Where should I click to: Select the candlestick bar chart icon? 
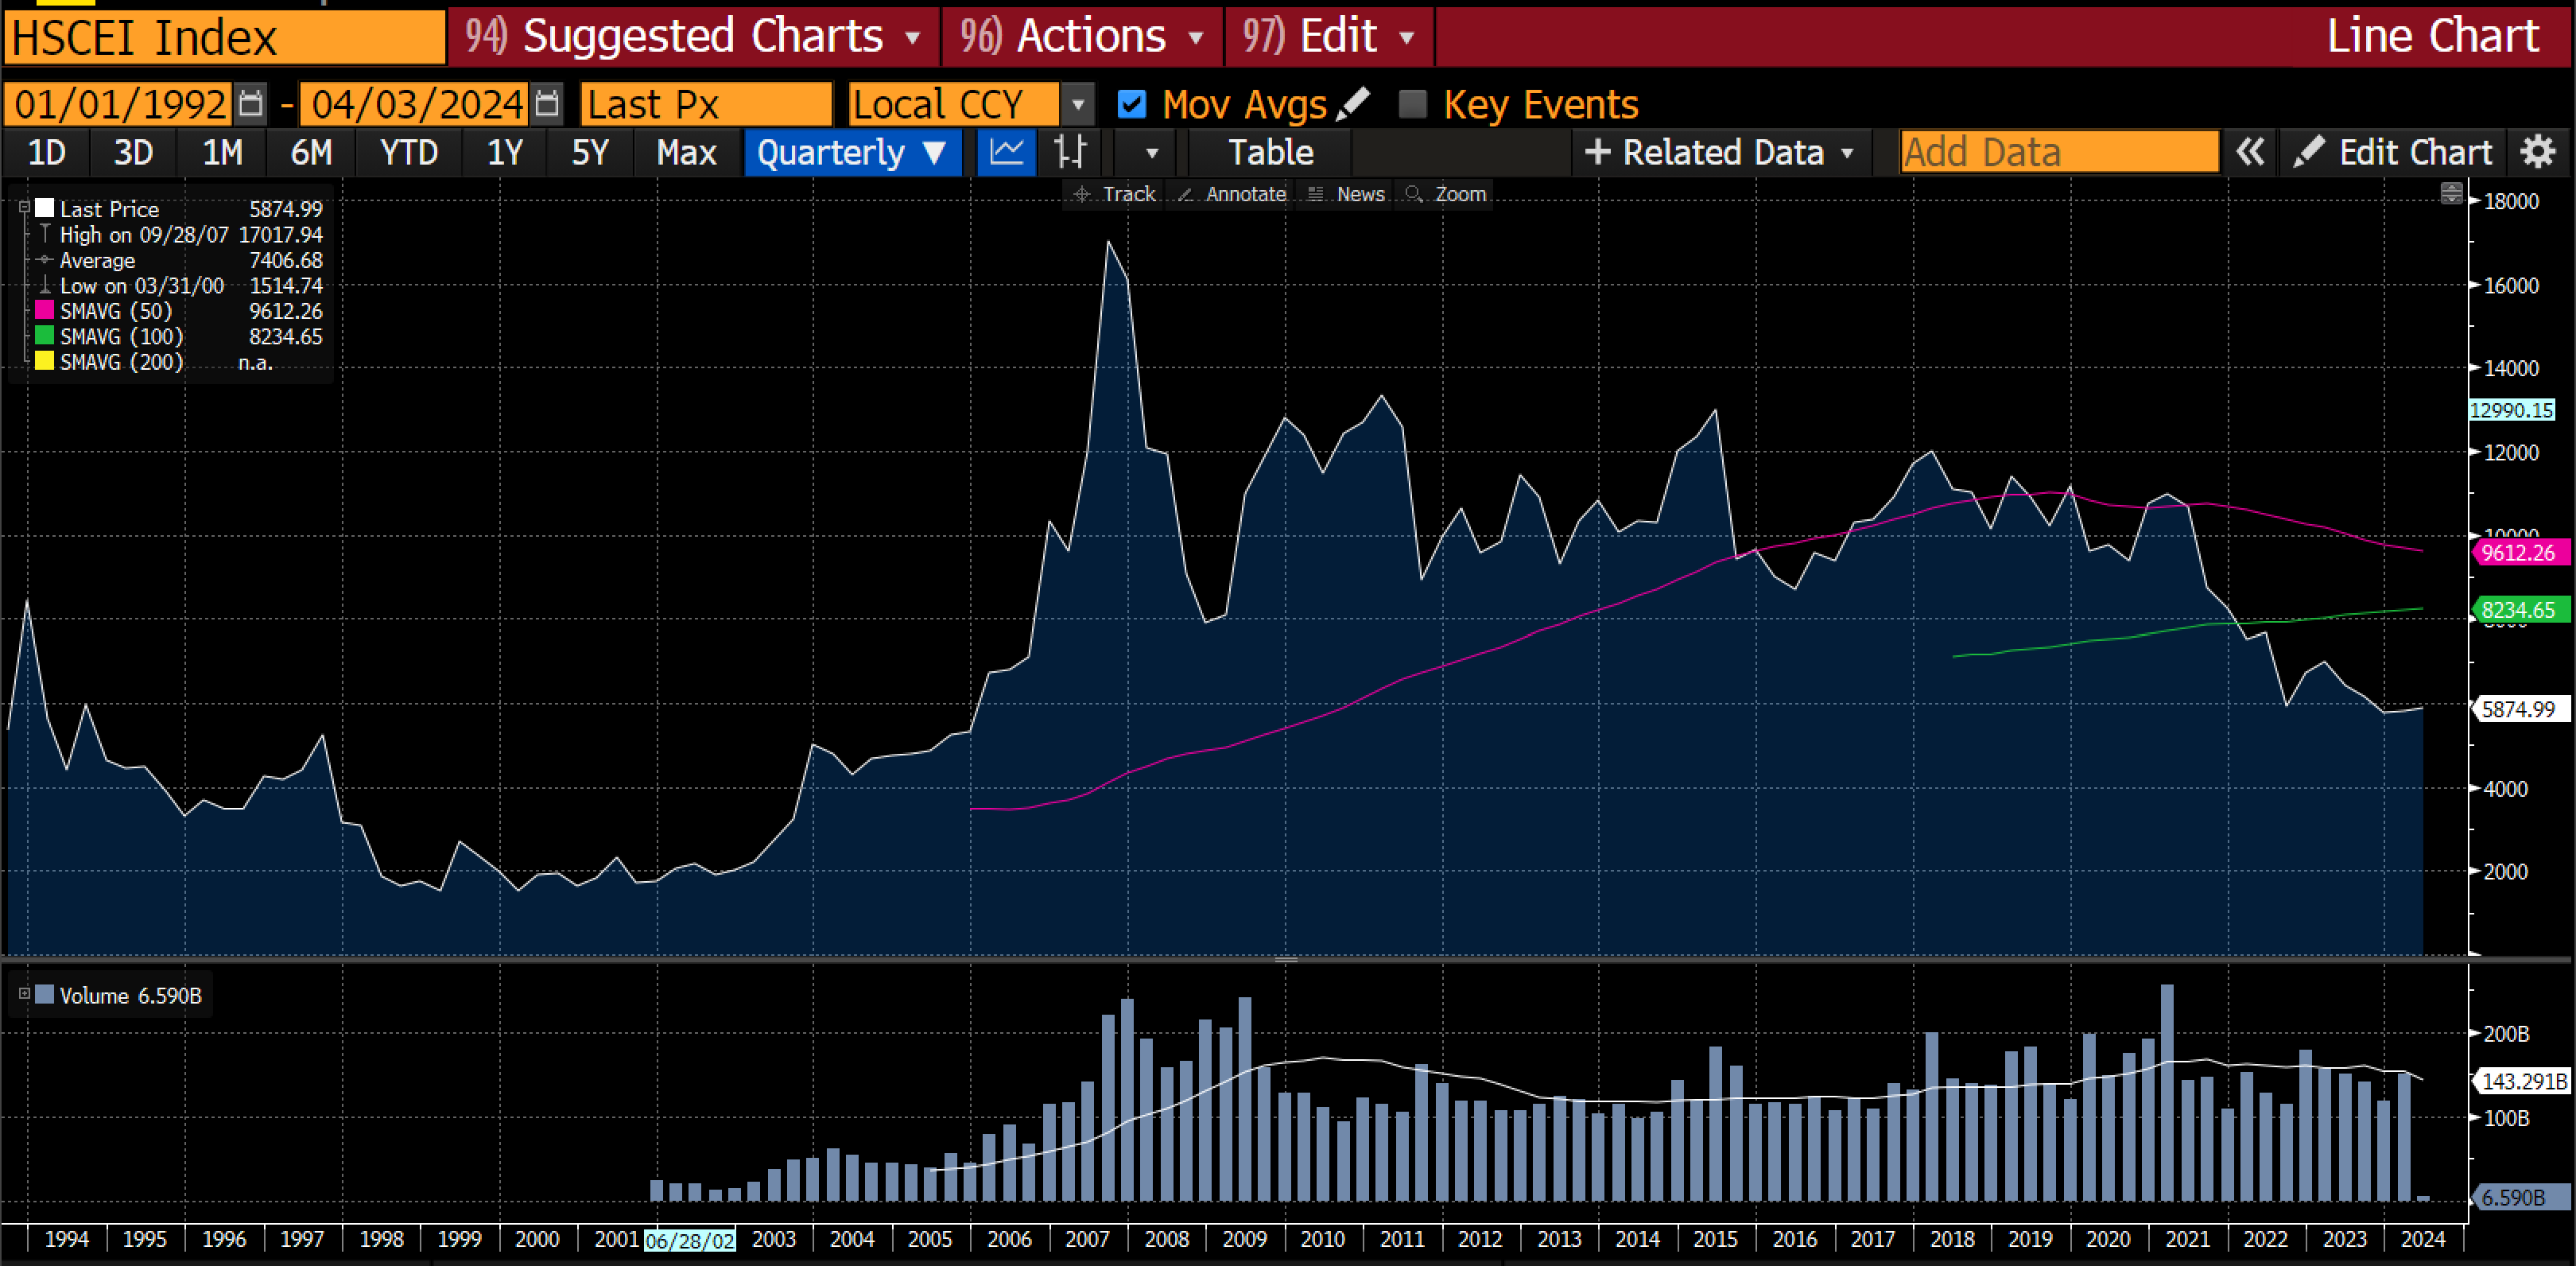(x=1069, y=152)
